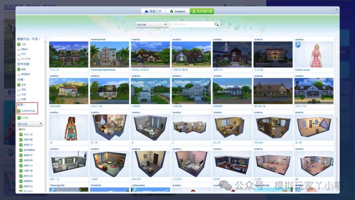Image resolution: width=355 pixels, height=200 pixels.
Task: Toggle the 綠色生活 pack checkbox
Action: [x=21, y=176]
